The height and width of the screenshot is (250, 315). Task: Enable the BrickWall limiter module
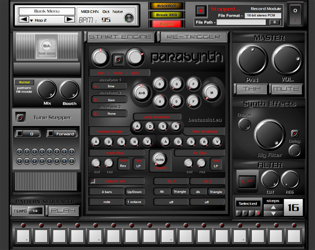point(166,6)
